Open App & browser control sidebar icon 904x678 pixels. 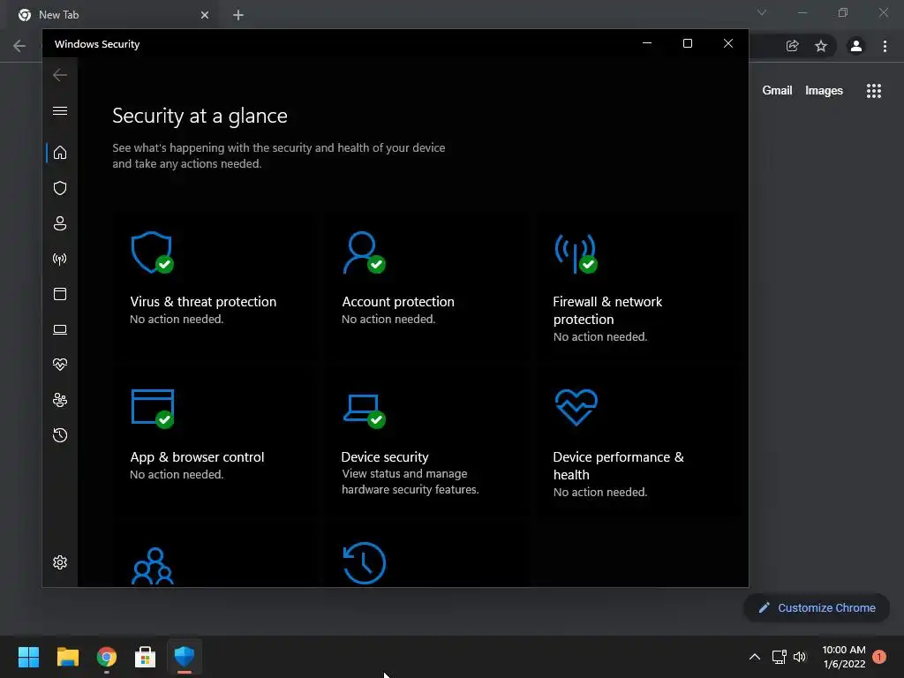tap(60, 294)
